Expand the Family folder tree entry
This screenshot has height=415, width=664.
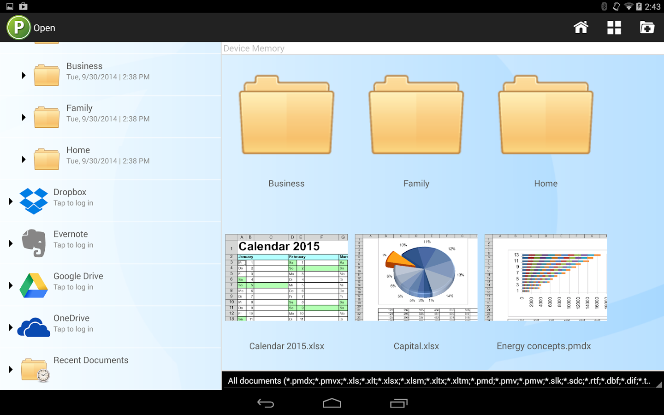click(x=24, y=117)
